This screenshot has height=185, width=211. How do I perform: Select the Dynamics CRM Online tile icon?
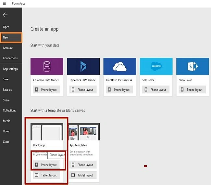point(83,66)
